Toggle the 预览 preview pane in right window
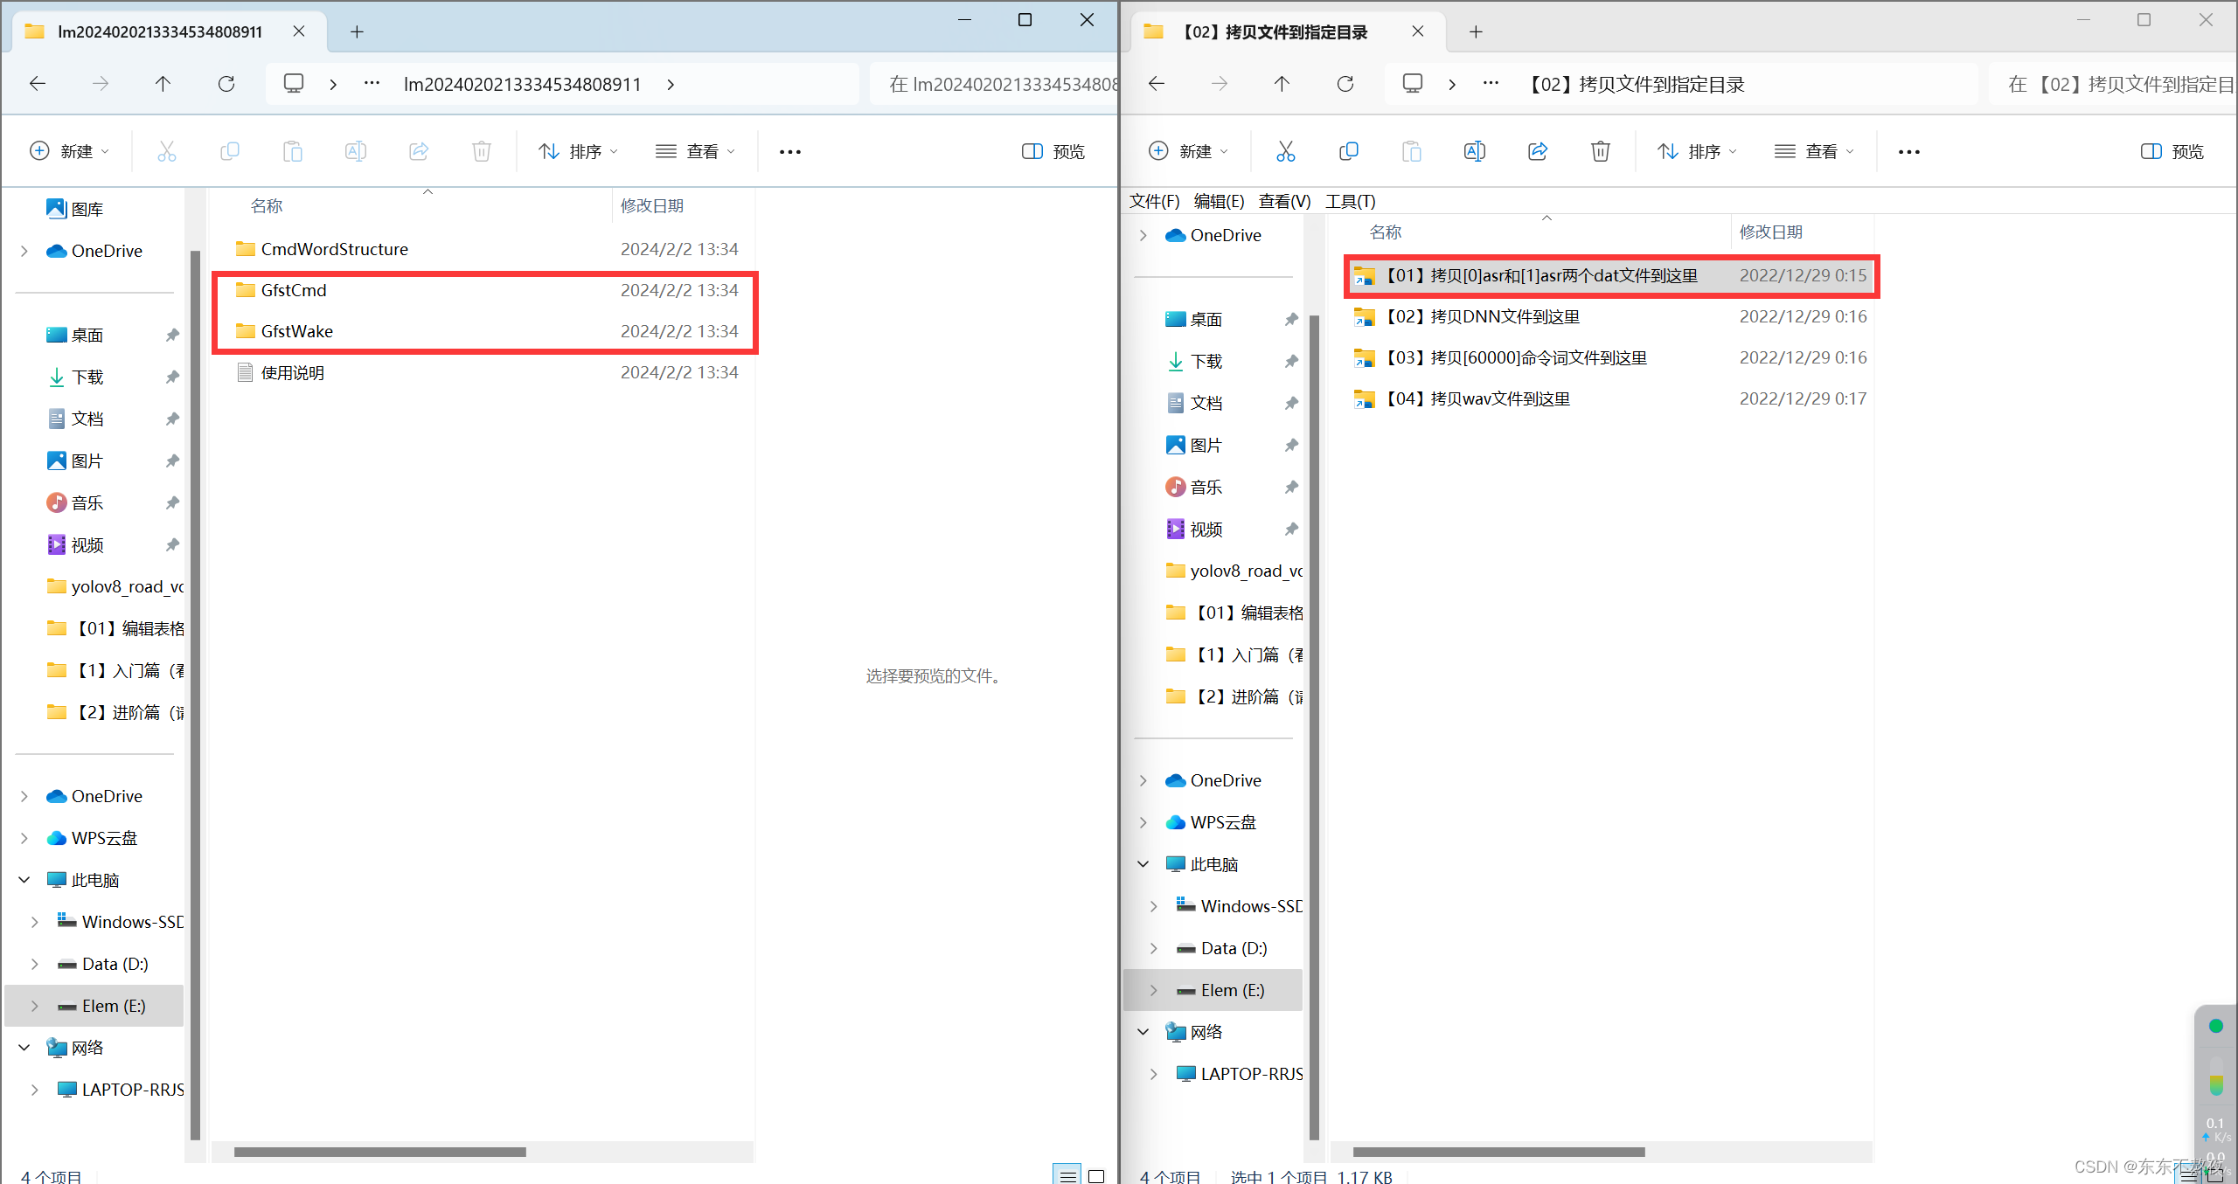 click(x=2172, y=151)
